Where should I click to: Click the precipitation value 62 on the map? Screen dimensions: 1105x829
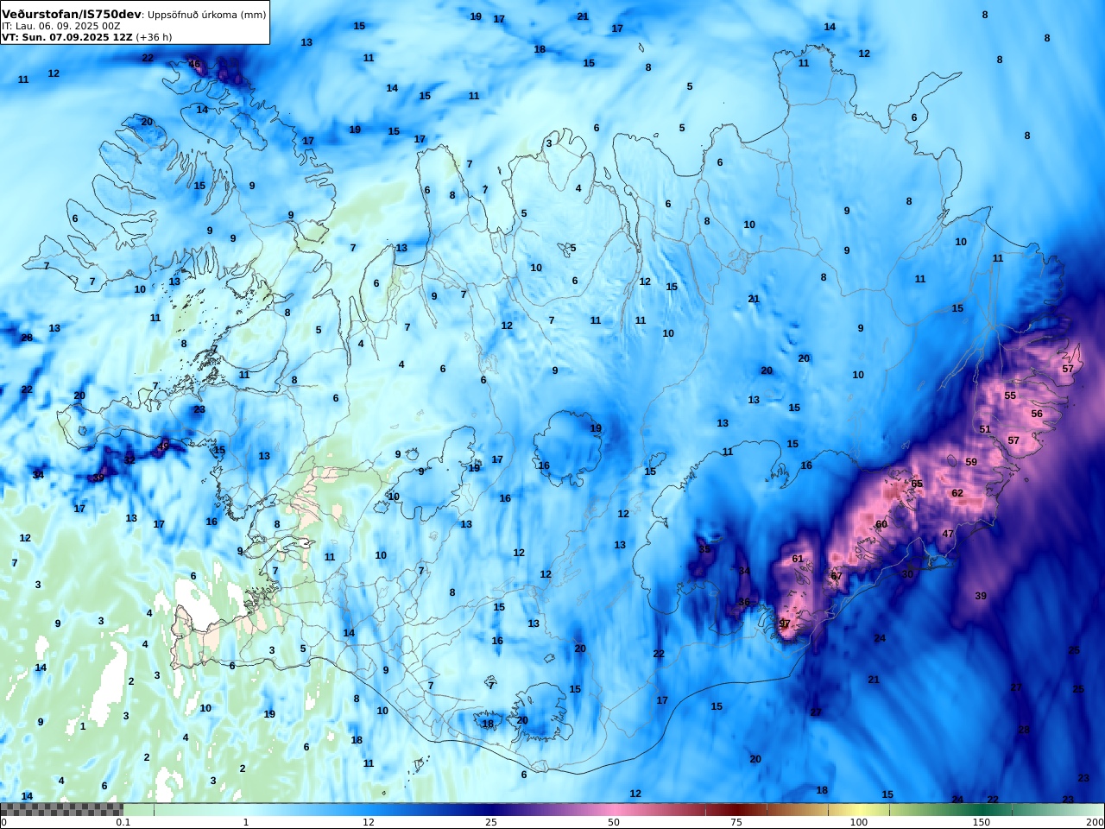click(957, 493)
